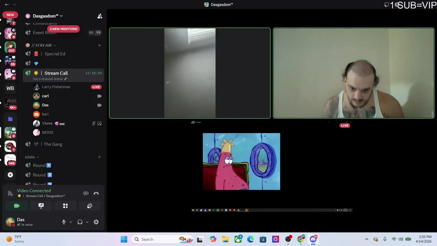Share your screen from the voice panel
437x246 pixels.
tap(41, 206)
